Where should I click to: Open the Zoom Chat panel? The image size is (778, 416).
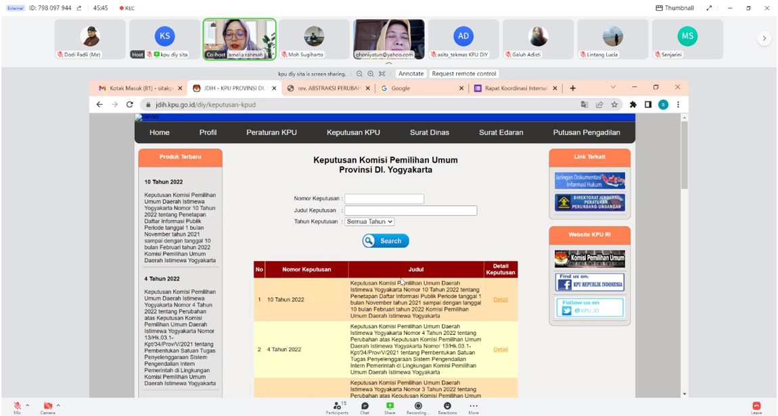click(365, 407)
